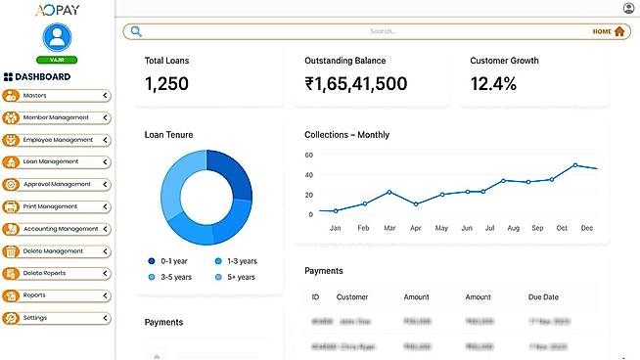Click the Loan Tenure chart title
This screenshot has height=360, width=640.
(x=168, y=135)
